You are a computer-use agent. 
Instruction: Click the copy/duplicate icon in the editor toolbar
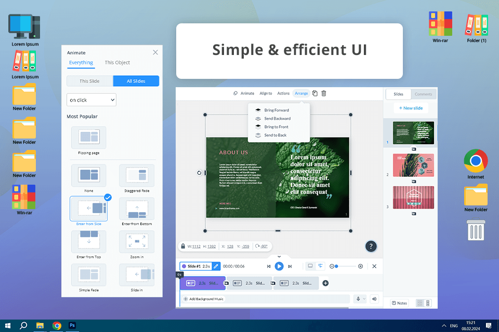point(315,93)
